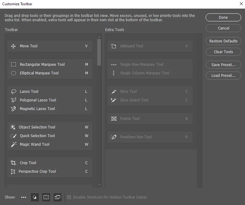Select the 'Slice Select Tool' label
The width and height of the screenshot is (245, 205).
pos(134,100)
